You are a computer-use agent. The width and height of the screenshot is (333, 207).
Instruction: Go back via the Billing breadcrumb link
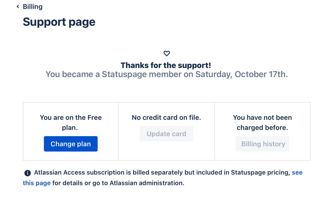(33, 7)
